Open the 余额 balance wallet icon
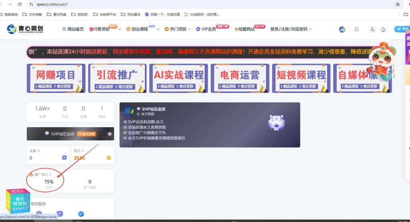Image resolution: width=410 pixels, height=222 pixels. click(x=64, y=158)
